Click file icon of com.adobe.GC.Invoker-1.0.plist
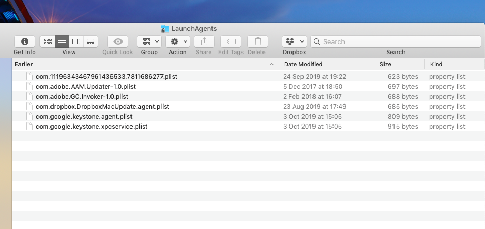 pos(29,96)
